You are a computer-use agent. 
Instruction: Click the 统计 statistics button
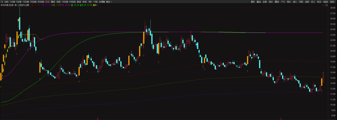[x=271, y=2]
